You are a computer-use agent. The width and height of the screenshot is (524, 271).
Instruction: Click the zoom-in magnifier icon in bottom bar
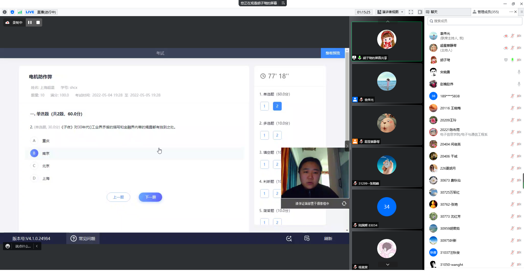pos(289,238)
